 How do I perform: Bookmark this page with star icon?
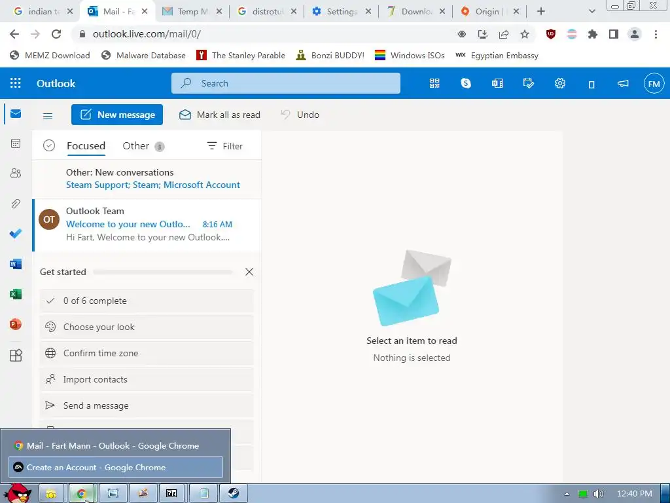coord(525,34)
